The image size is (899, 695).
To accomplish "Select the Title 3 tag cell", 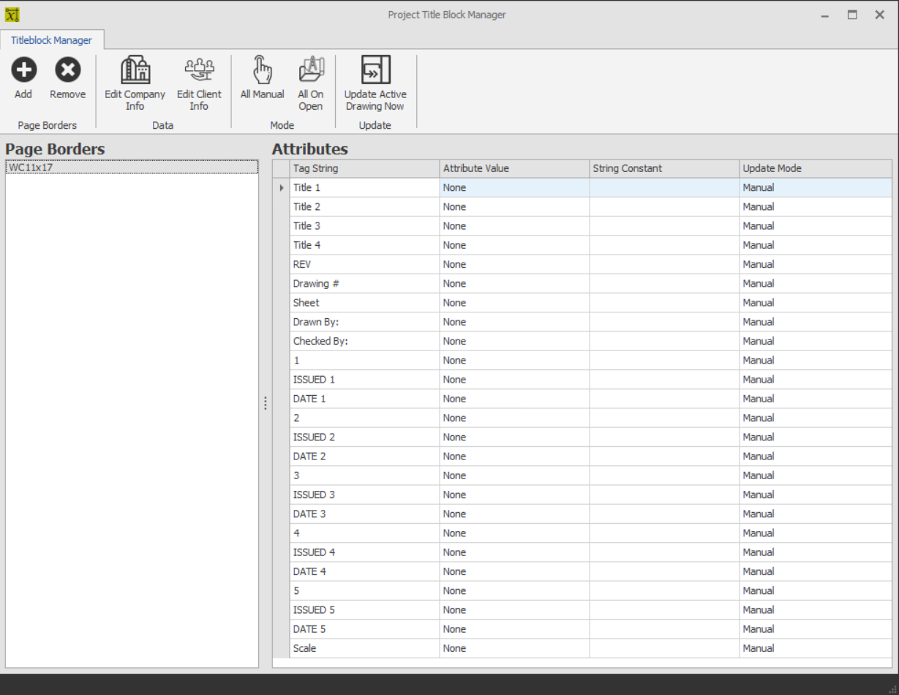I will pos(364,226).
